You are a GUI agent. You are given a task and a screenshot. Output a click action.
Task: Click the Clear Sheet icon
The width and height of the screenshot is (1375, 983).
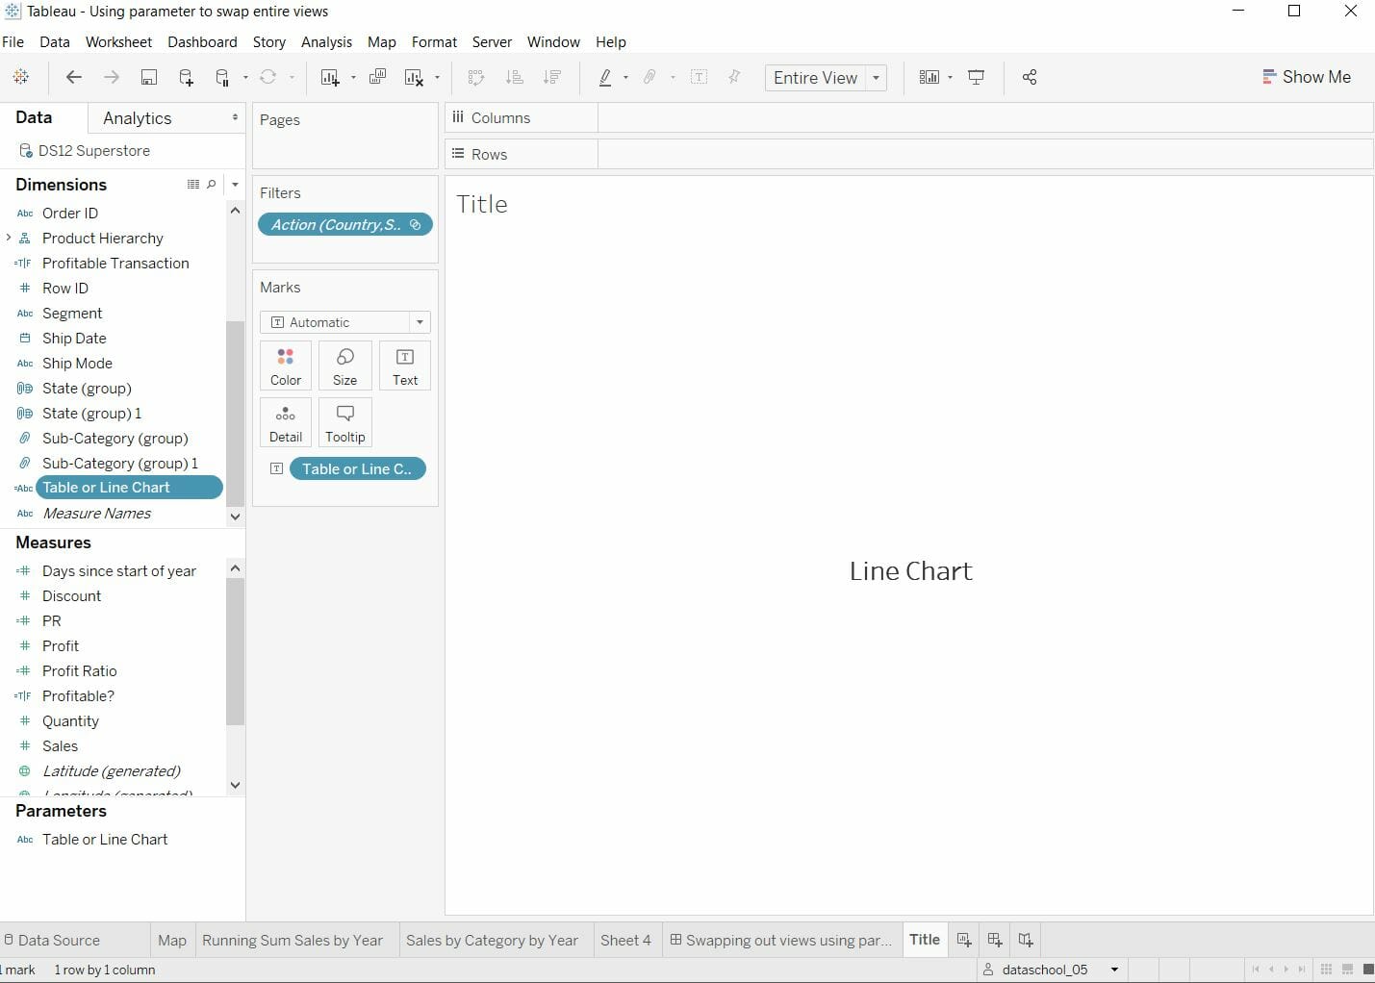click(x=414, y=78)
